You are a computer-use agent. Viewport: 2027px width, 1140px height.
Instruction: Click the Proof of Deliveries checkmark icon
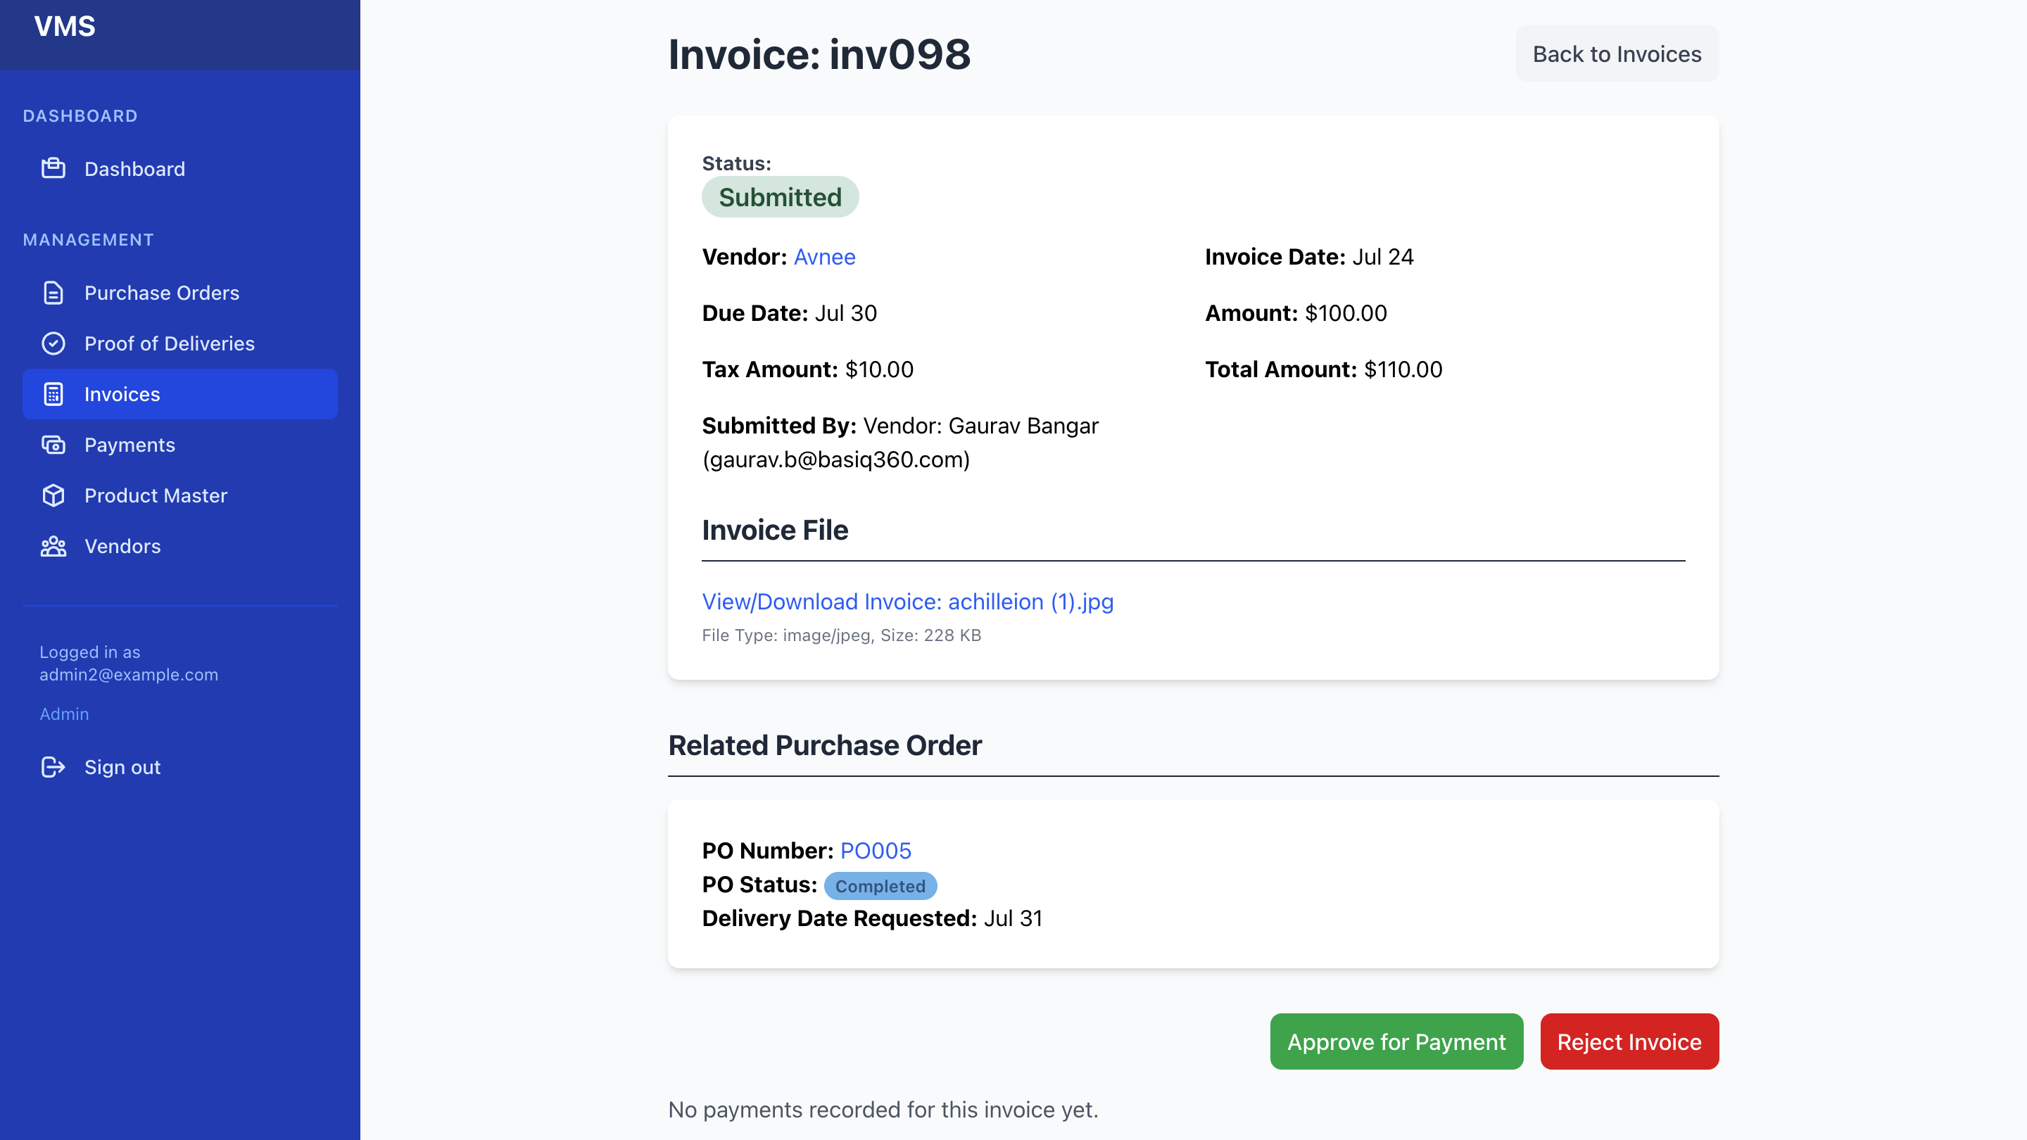tap(53, 344)
